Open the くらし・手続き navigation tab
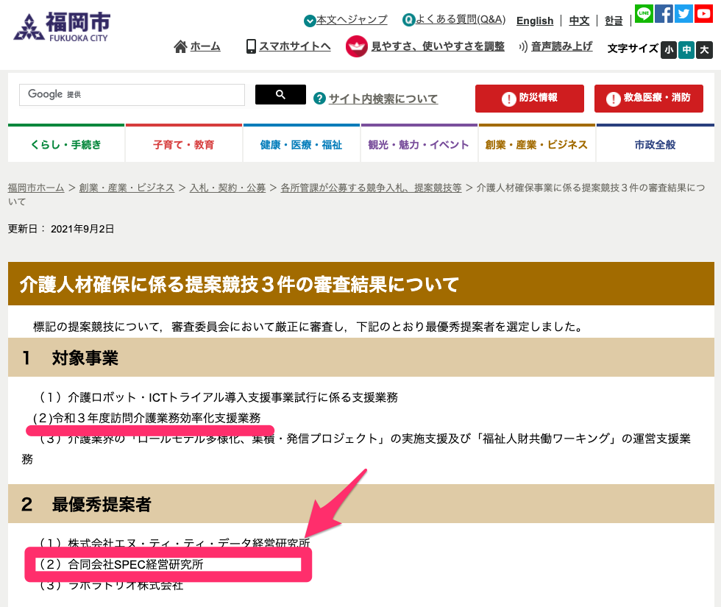The width and height of the screenshot is (721, 607). 66,144
